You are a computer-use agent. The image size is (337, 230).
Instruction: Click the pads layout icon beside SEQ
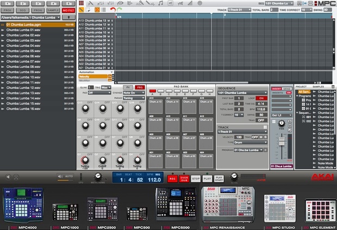tap(299, 3)
